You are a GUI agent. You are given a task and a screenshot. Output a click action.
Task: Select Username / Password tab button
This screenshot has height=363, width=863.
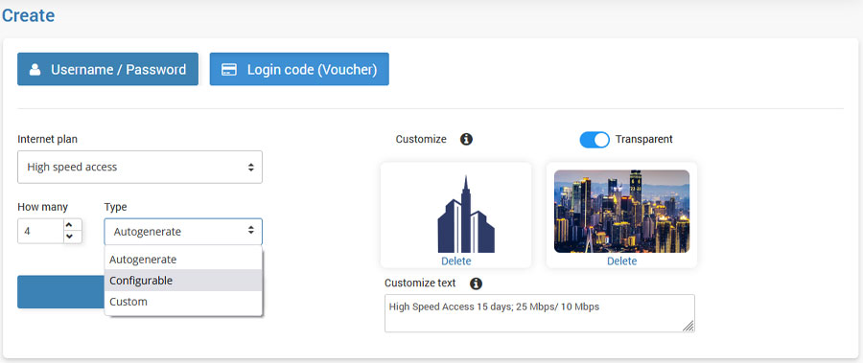point(107,69)
